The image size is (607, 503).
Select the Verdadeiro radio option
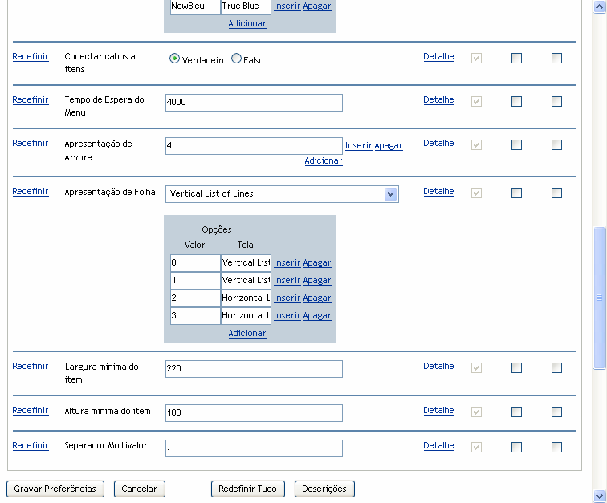pos(174,59)
